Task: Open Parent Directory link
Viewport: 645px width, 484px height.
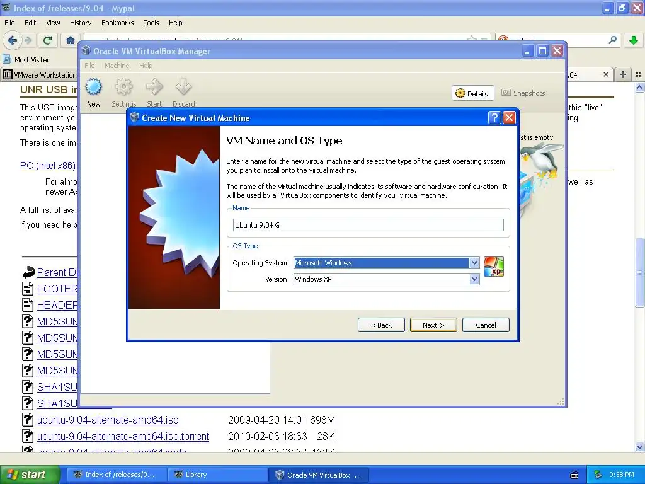Action: pos(57,272)
